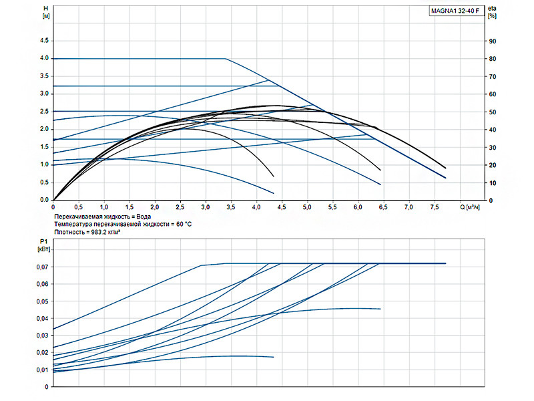Click the eta [%] axis title
This screenshot has height=401, width=534.
(492, 12)
